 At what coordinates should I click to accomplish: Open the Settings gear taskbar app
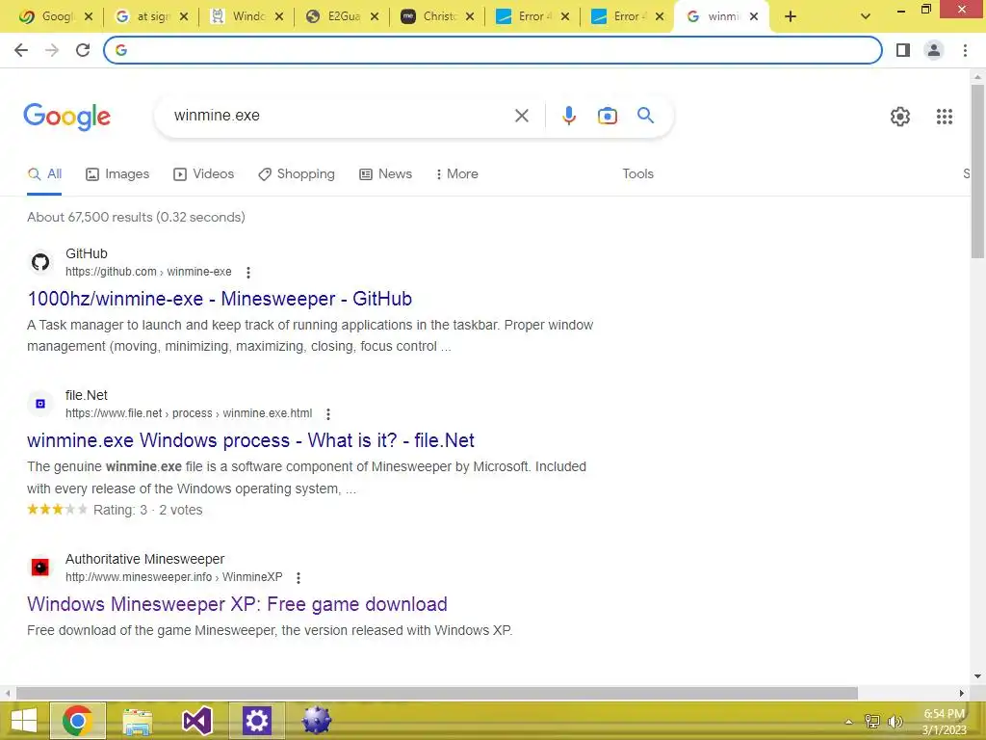(256, 721)
